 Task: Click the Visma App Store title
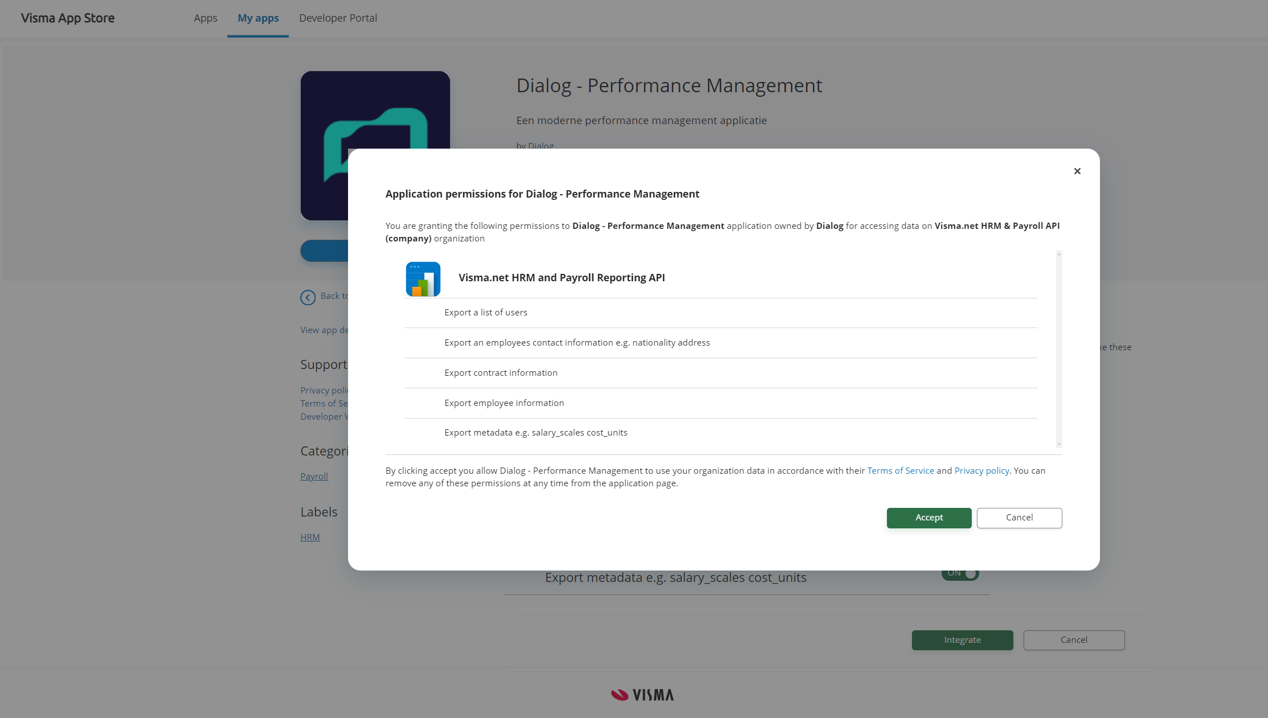(x=68, y=18)
